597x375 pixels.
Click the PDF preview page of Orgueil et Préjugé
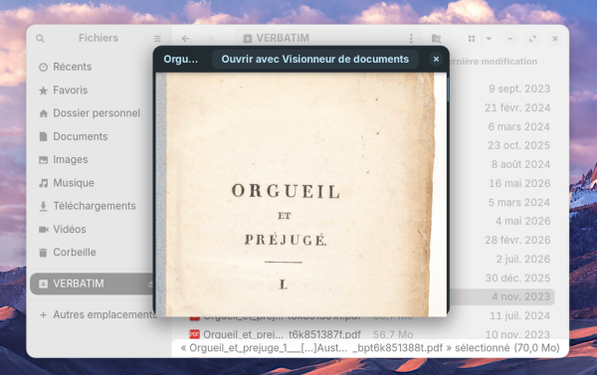click(300, 195)
